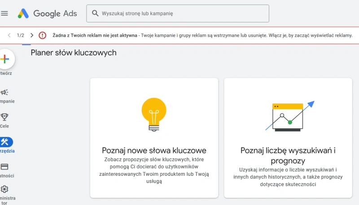This screenshot has width=359, height=205.
Task: Click the forecast chart illustration
Action: [x=290, y=116]
